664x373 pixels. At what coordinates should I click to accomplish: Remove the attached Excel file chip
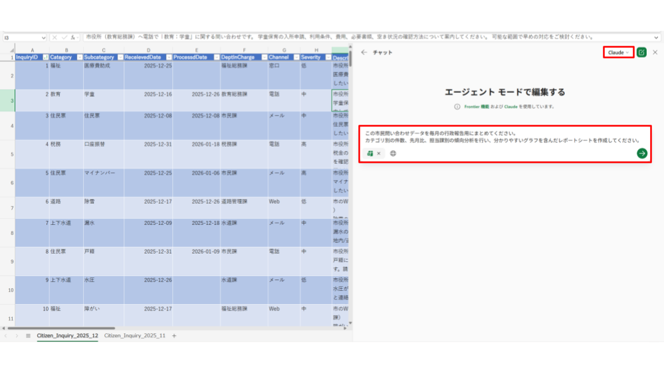379,153
